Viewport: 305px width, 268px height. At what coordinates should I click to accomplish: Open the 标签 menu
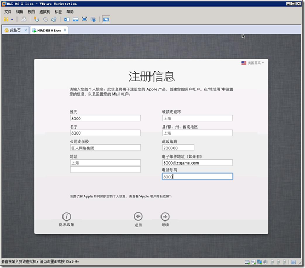tap(58, 12)
